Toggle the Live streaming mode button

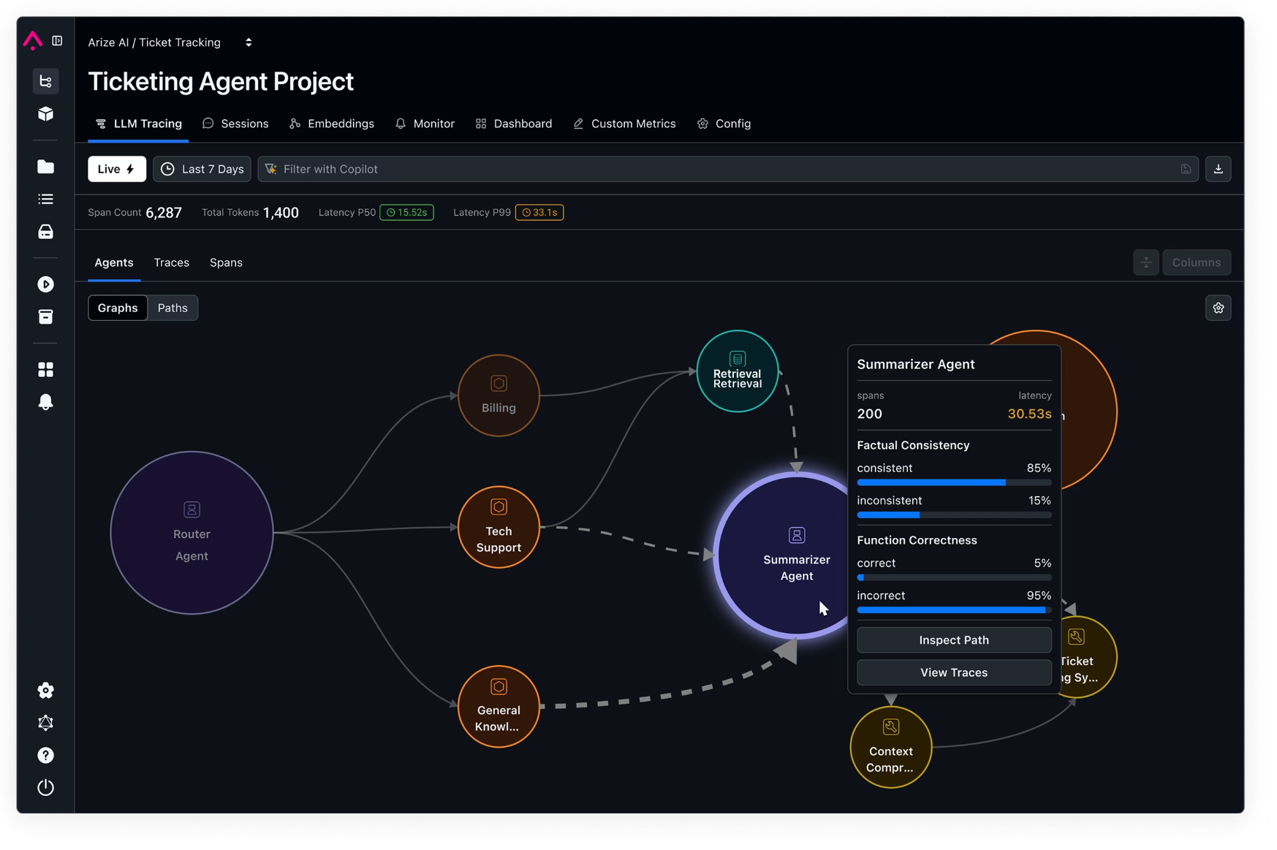pyautogui.click(x=117, y=169)
